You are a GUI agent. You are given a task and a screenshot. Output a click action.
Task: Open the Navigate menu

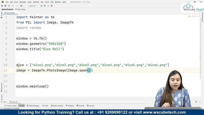[x=23, y=2]
